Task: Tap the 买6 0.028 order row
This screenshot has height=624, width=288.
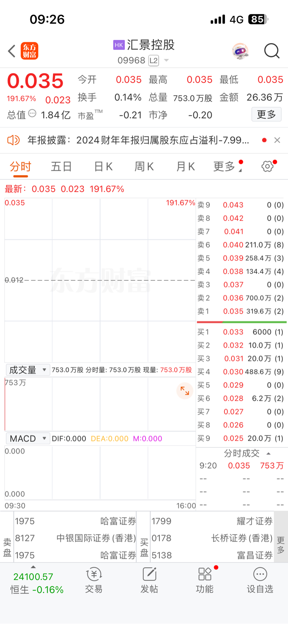Action: [x=241, y=398]
